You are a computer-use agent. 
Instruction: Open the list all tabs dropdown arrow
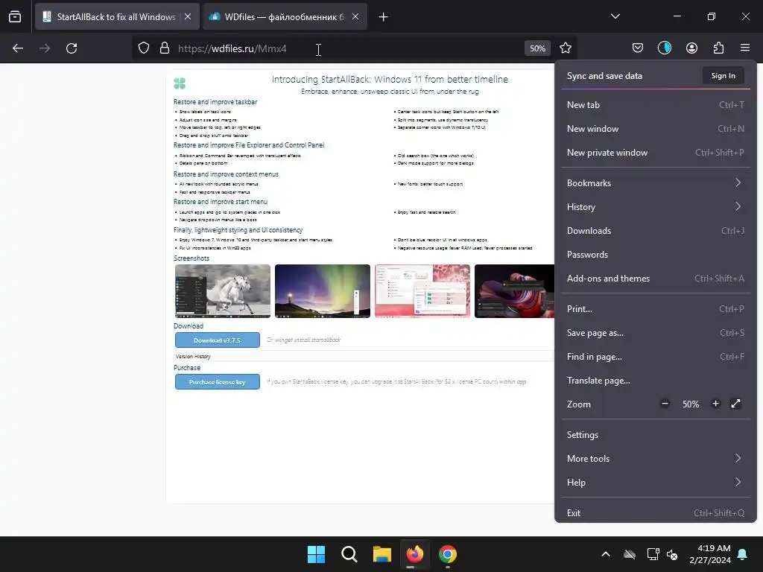tap(615, 16)
